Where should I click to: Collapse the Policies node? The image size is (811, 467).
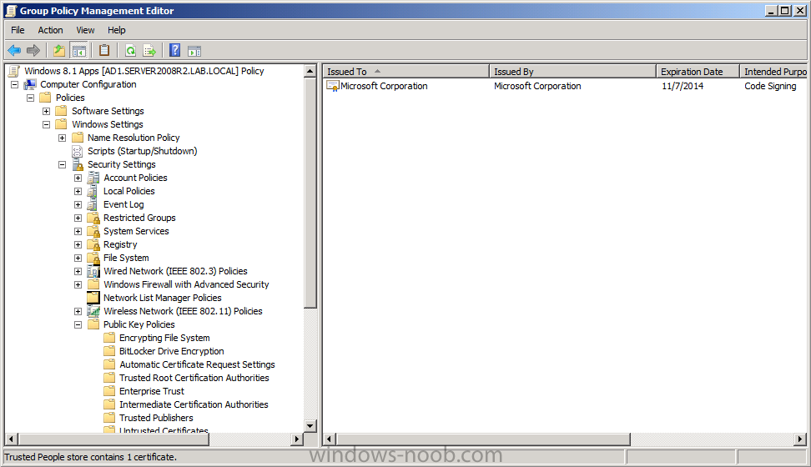point(31,98)
